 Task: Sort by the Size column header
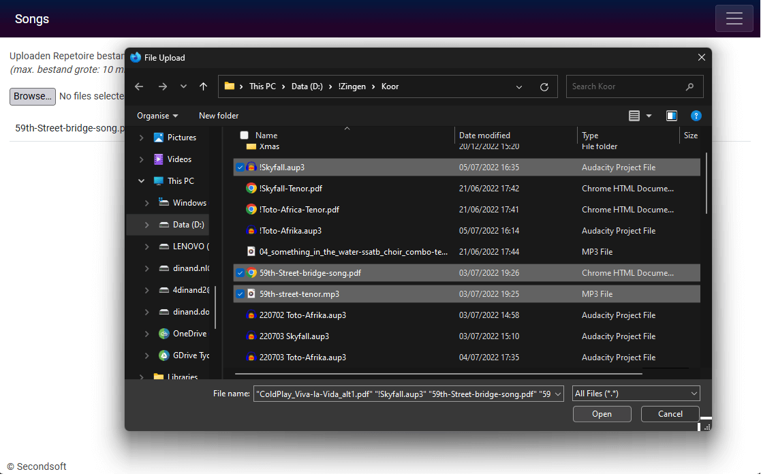coord(691,136)
